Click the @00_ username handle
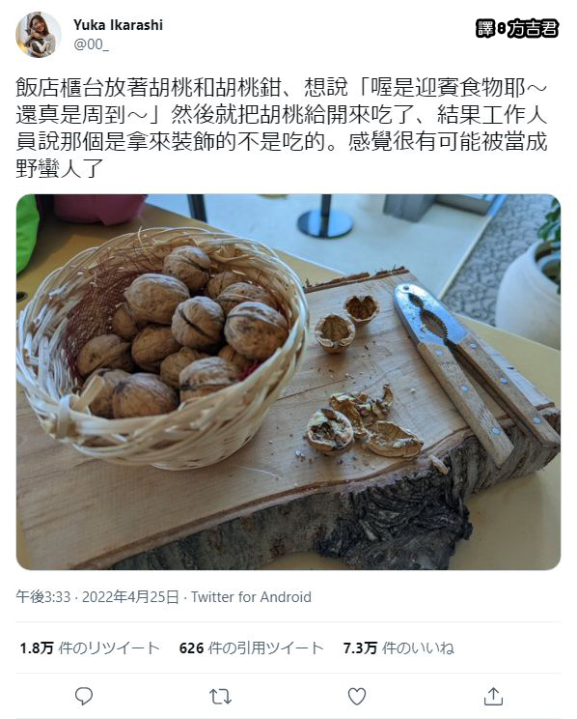Viewport: 577px width, 719px height. [x=92, y=44]
